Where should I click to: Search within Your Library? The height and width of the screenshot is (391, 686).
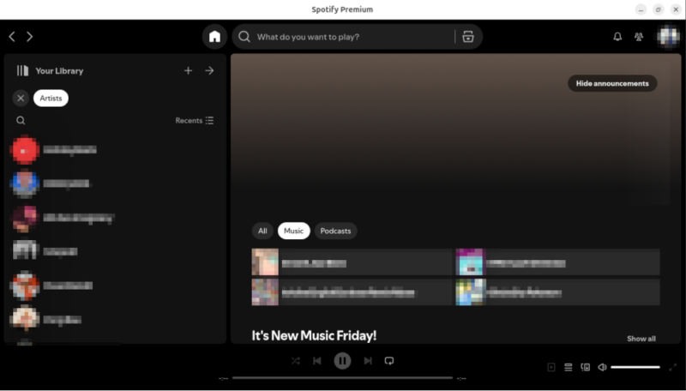tap(21, 120)
